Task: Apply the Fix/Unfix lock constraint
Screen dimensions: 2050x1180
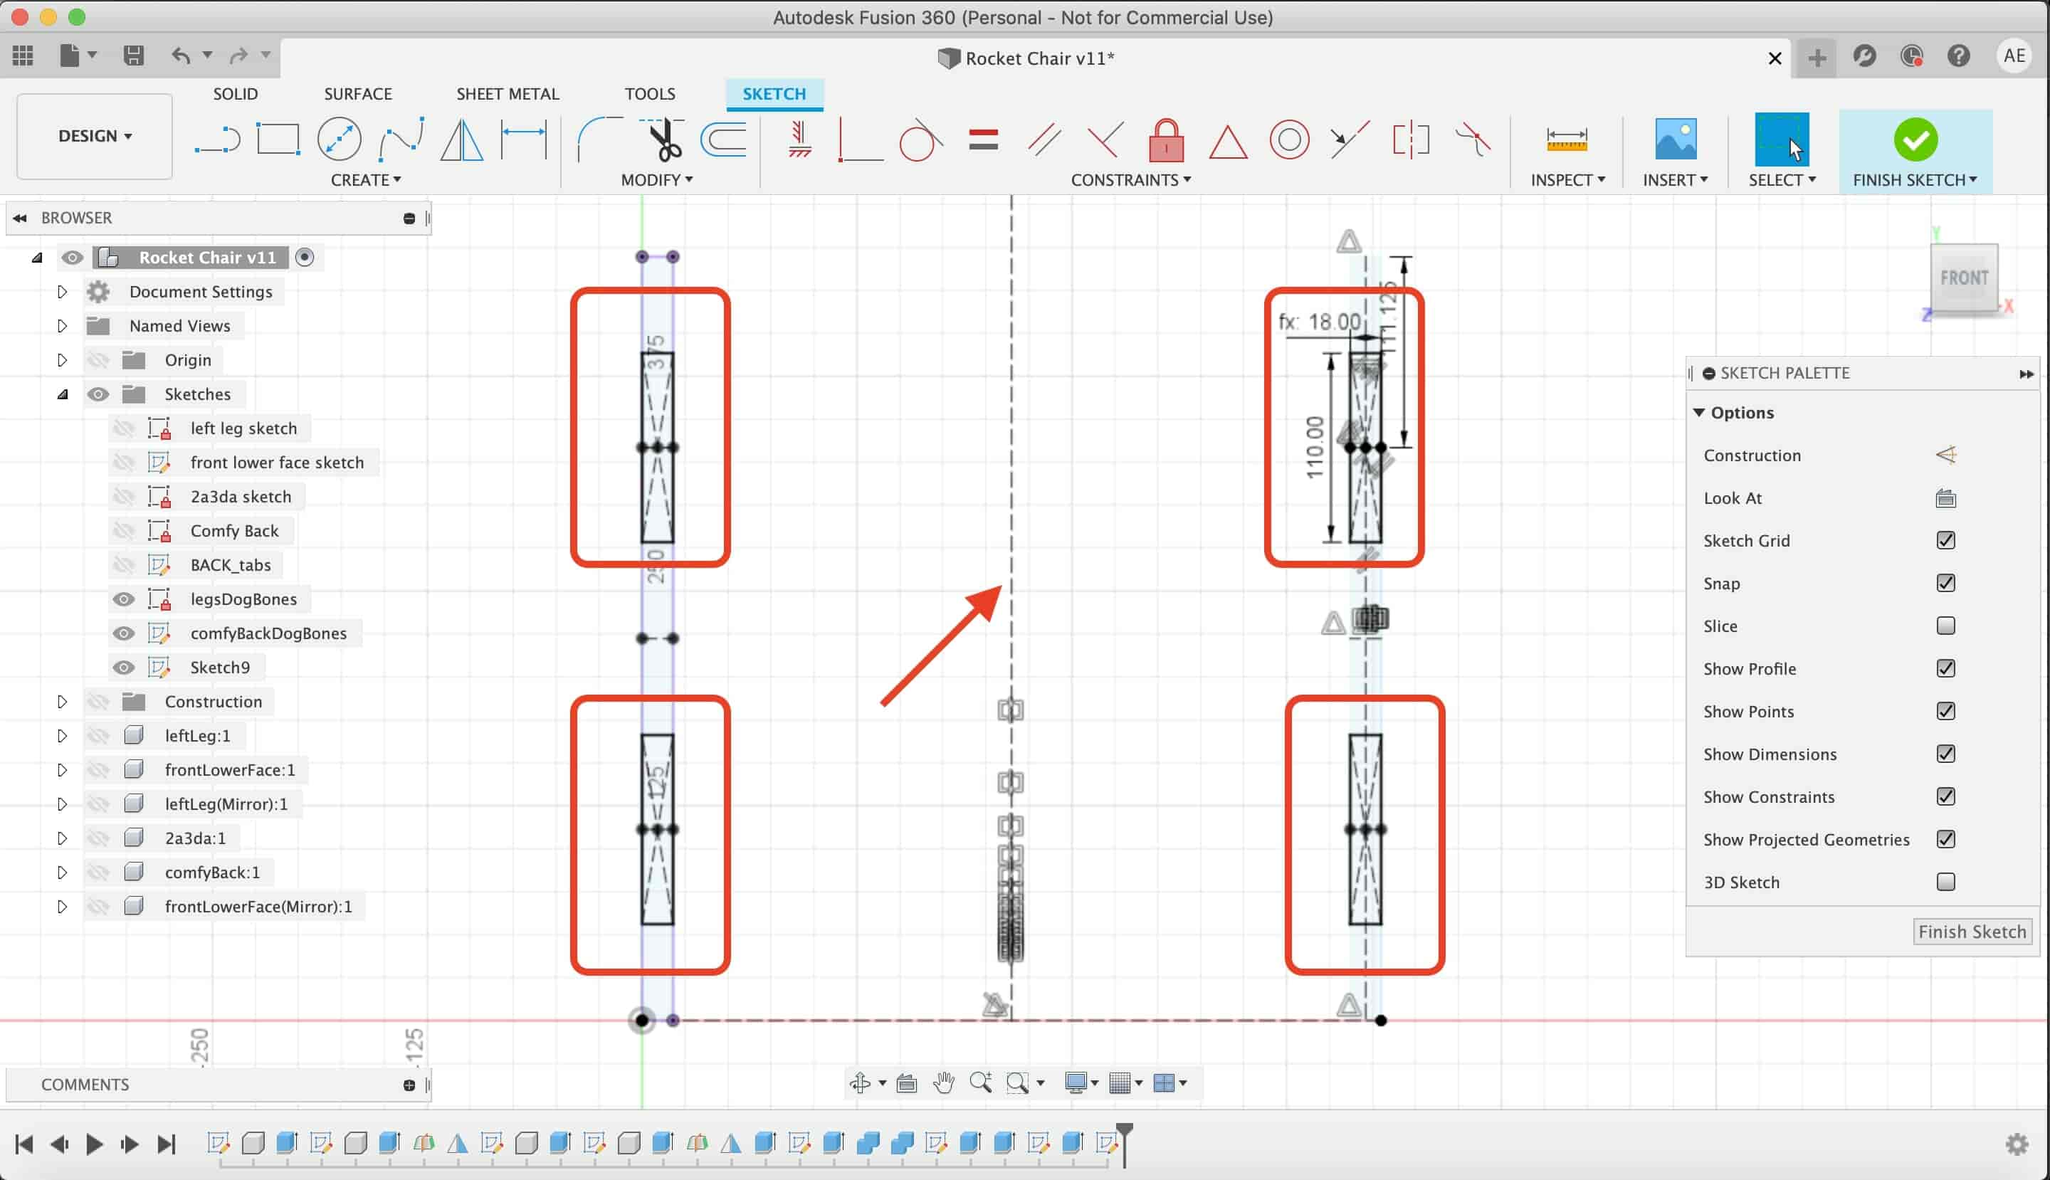Action: tap(1167, 139)
